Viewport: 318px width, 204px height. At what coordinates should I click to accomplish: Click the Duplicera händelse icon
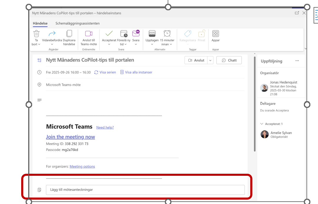[69, 34]
